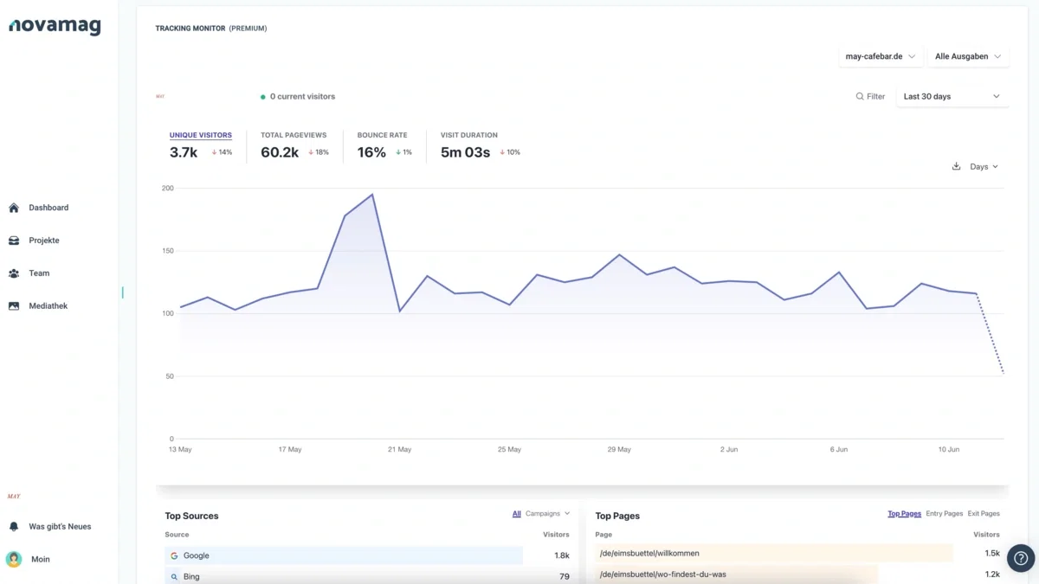Go to Team page
The height and width of the screenshot is (584, 1039).
pos(39,273)
